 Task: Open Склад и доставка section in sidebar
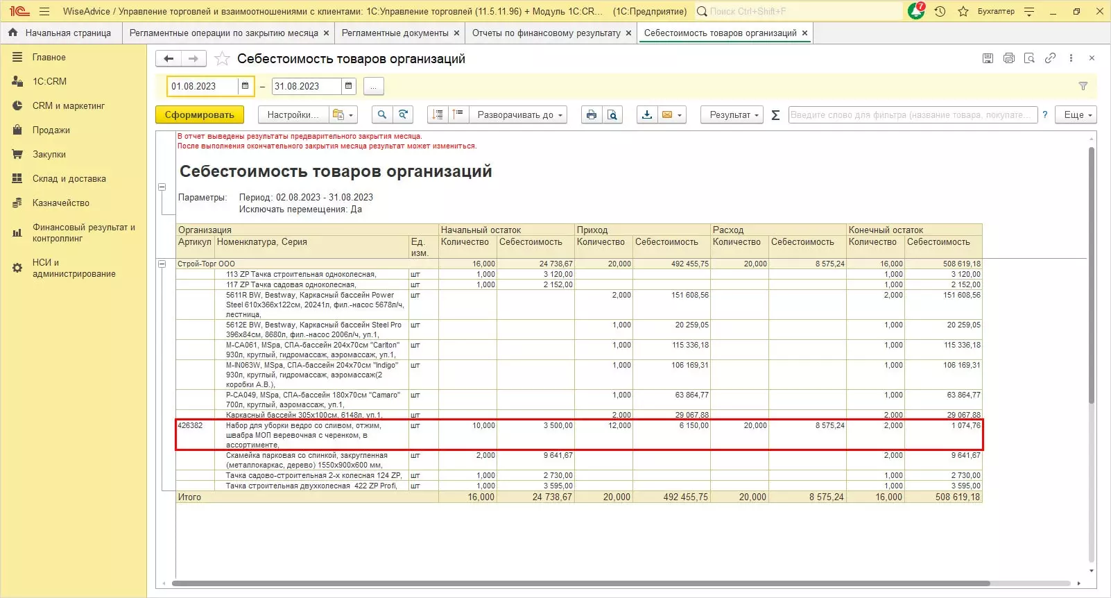tap(69, 178)
